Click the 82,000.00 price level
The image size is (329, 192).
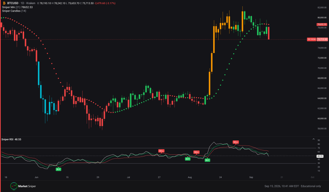(322, 8)
